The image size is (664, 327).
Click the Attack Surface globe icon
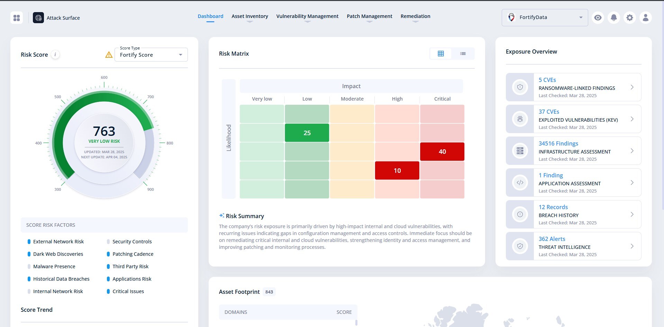point(38,18)
